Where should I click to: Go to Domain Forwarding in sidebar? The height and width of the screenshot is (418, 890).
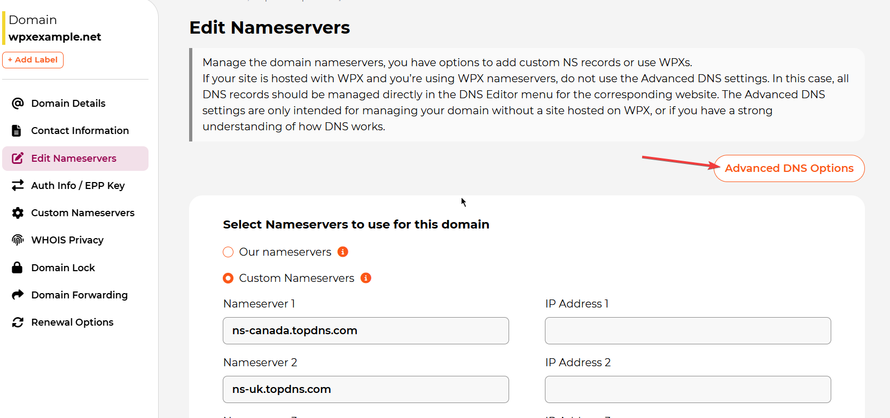(79, 295)
